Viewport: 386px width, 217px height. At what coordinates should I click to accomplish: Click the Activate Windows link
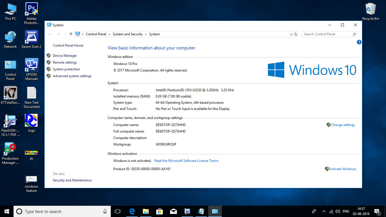[342, 169]
